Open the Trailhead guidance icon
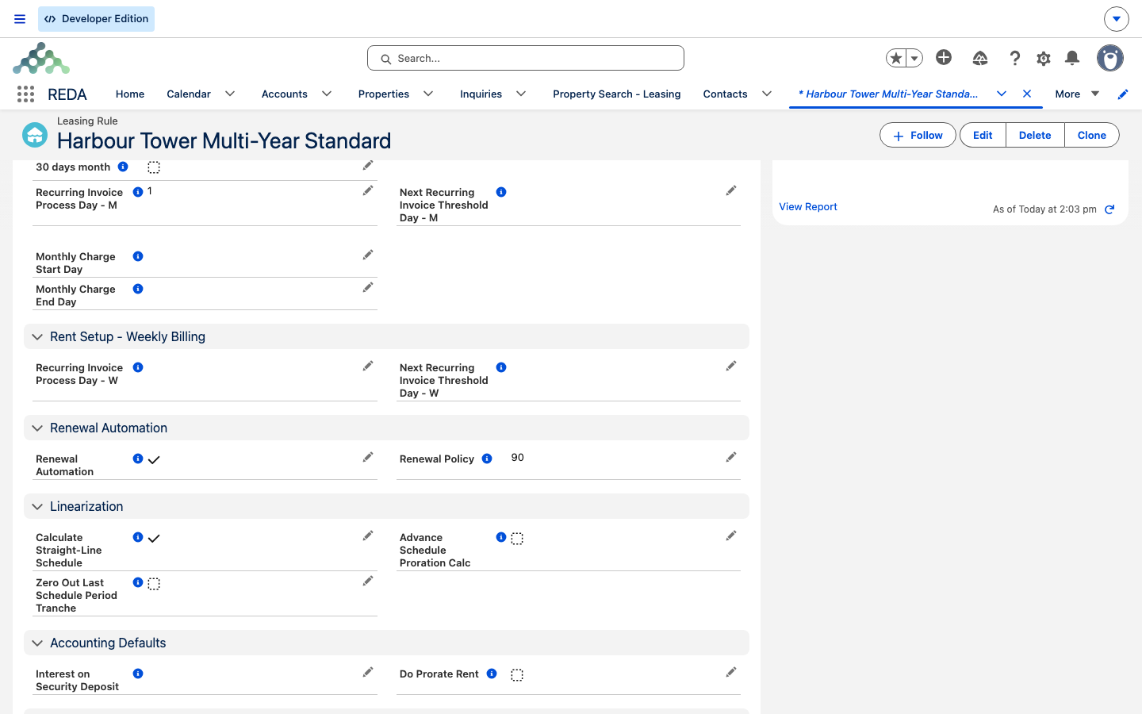This screenshot has width=1142, height=714. point(980,58)
